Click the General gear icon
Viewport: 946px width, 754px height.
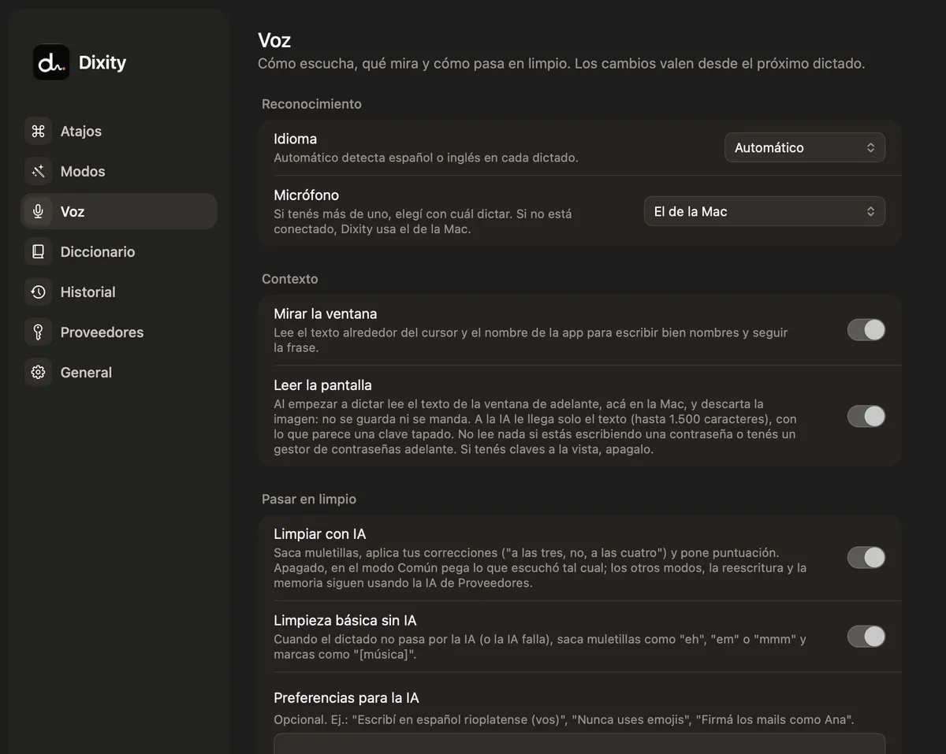point(38,373)
